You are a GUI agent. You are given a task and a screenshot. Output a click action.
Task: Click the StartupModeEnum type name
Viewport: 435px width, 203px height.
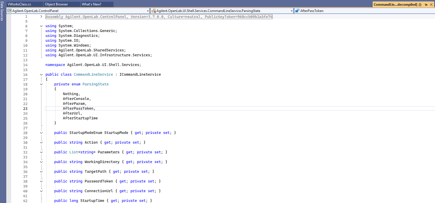(x=86, y=133)
